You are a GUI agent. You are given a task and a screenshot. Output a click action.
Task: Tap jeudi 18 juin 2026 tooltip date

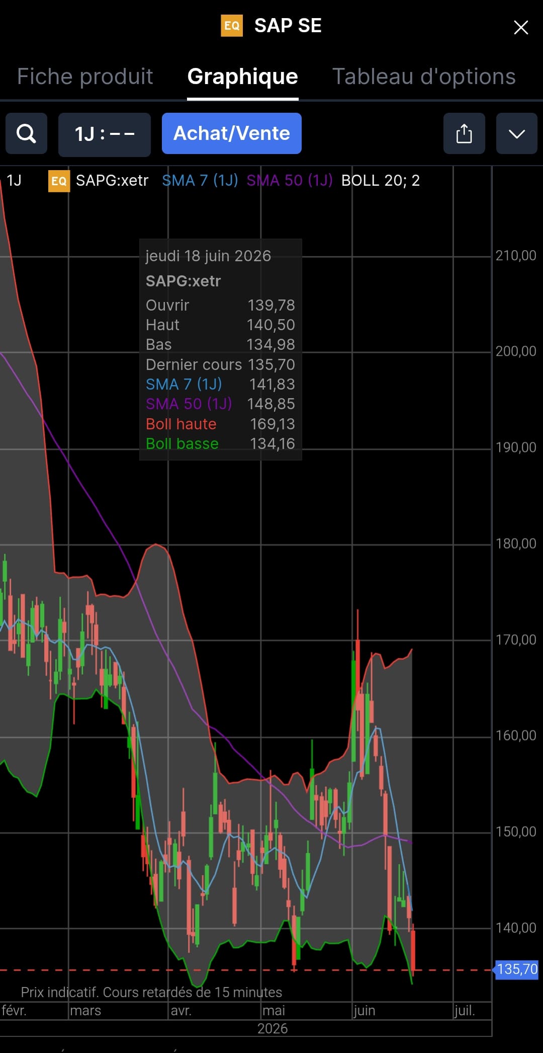coord(208,256)
